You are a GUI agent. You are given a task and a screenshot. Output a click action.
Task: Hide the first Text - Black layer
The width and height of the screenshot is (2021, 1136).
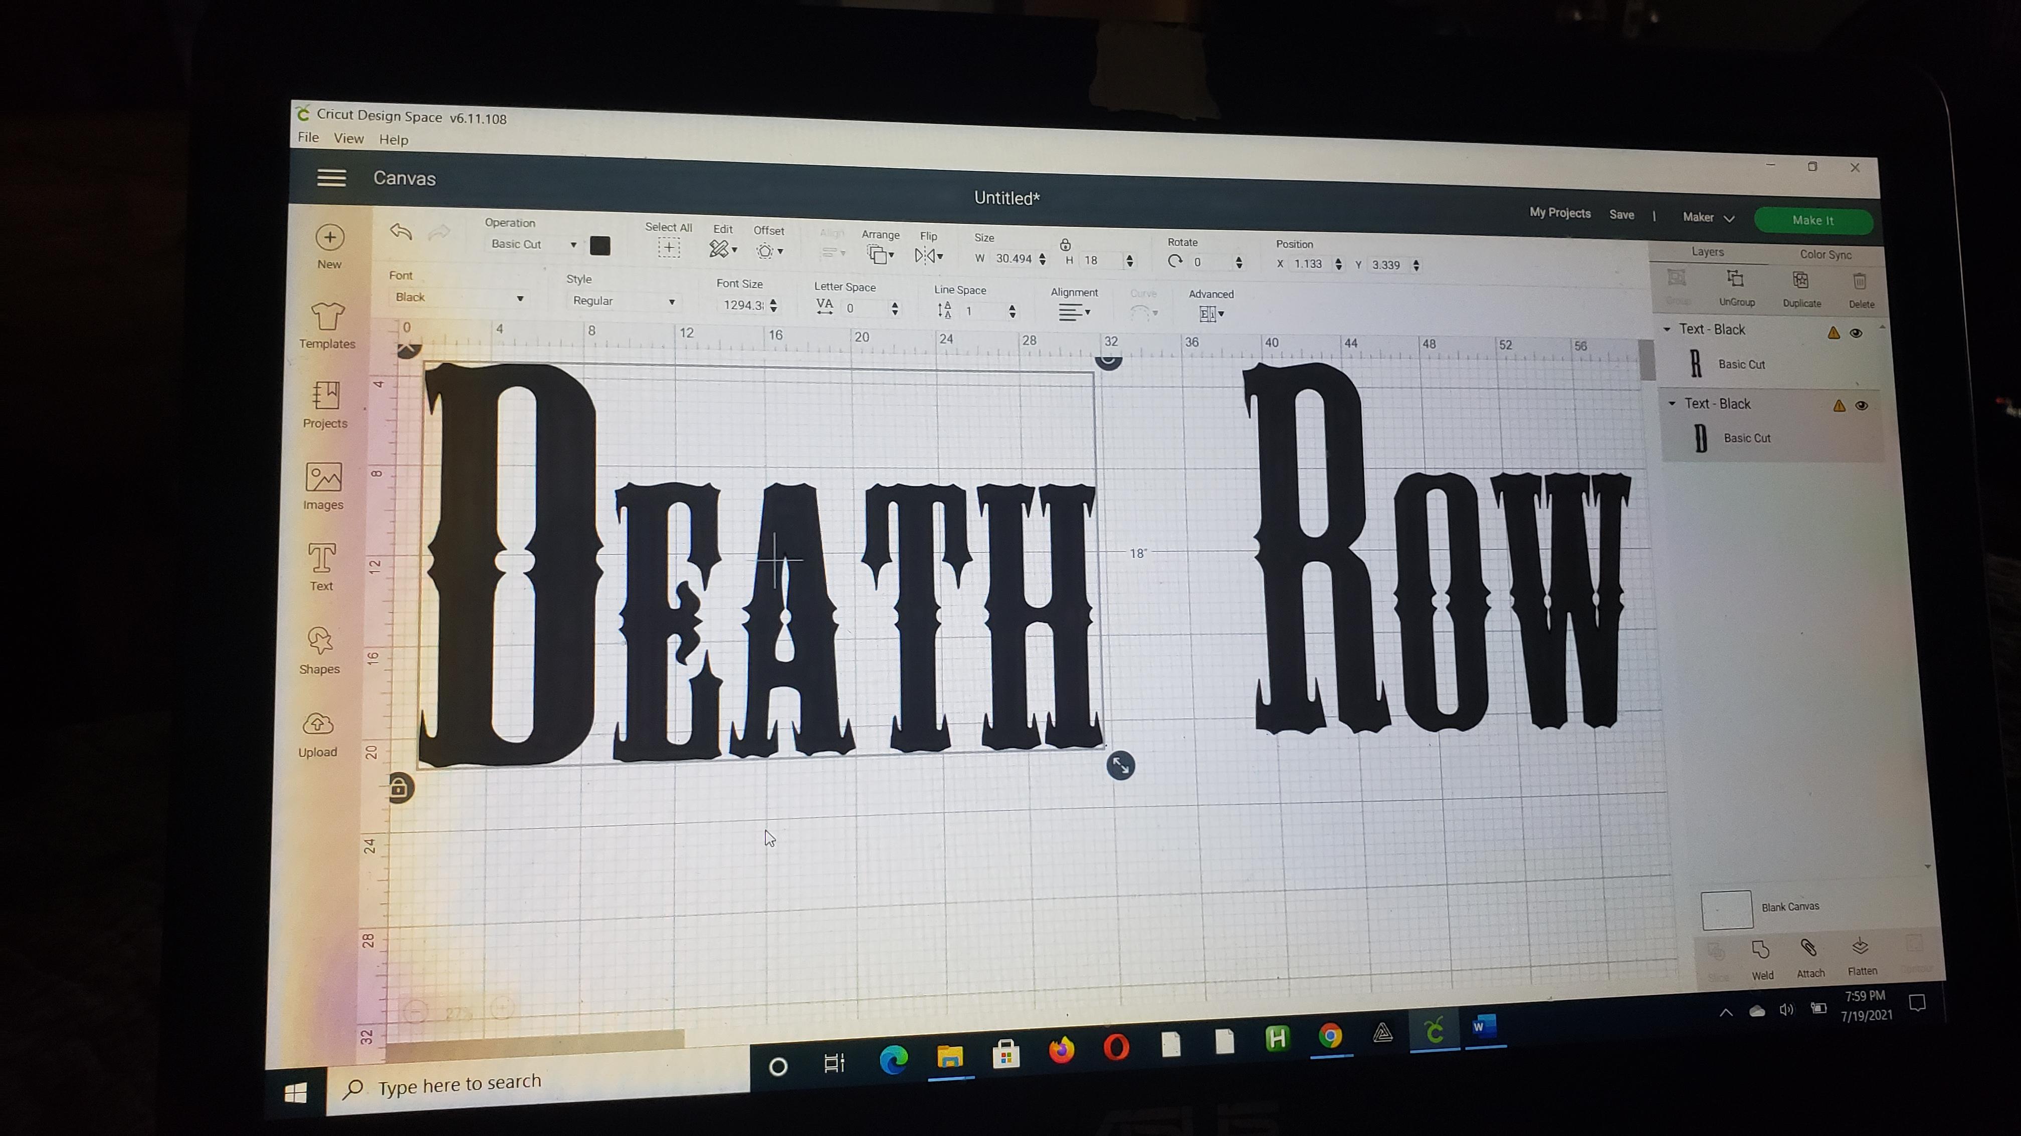pos(1856,333)
